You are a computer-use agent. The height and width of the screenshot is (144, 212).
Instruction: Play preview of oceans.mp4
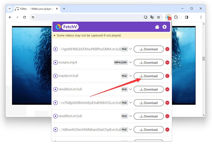(56, 63)
